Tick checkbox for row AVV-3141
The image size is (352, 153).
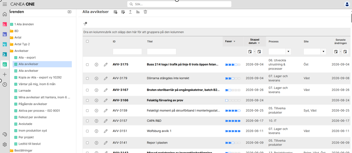[87, 142]
